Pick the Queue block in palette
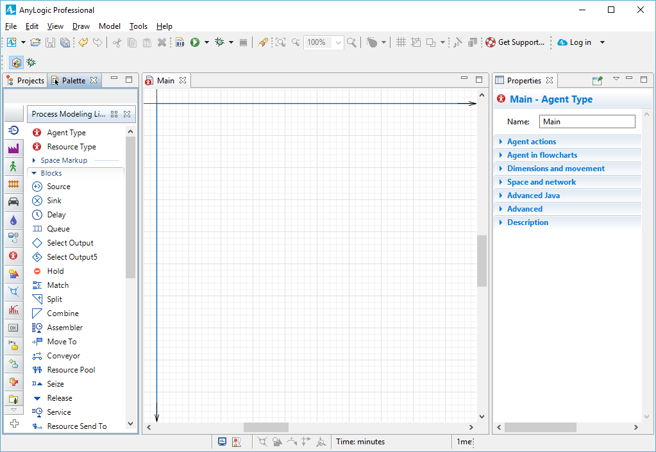This screenshot has height=452, width=656. [51, 229]
